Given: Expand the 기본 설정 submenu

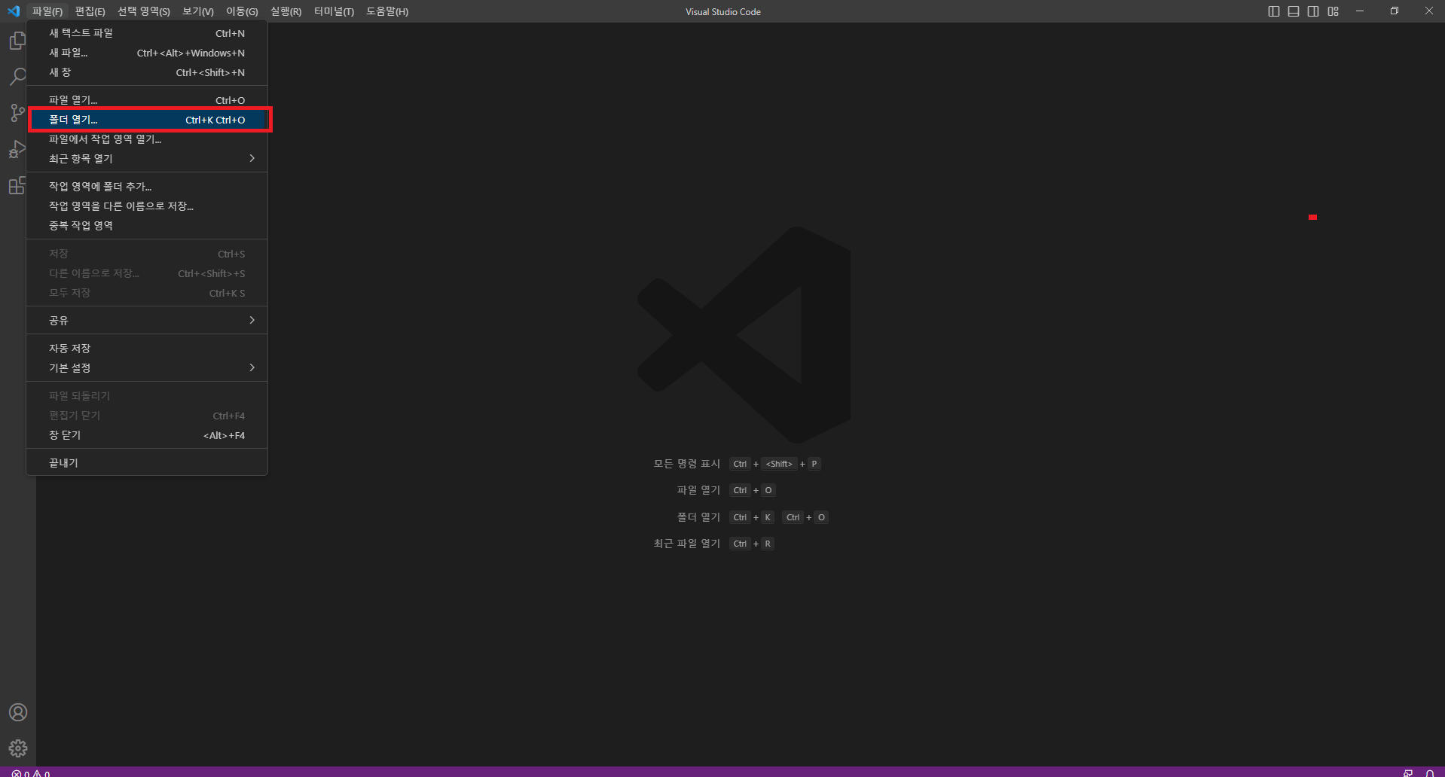Looking at the screenshot, I should click(147, 368).
